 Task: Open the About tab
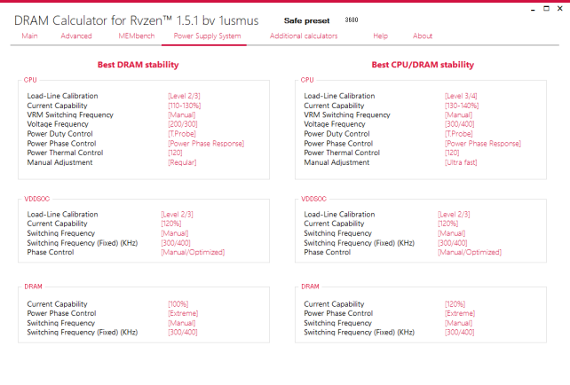tap(423, 36)
